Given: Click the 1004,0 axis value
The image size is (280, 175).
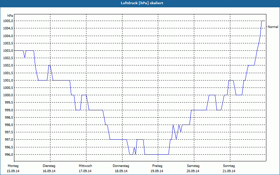Looking at the screenshot, I should (8, 36).
